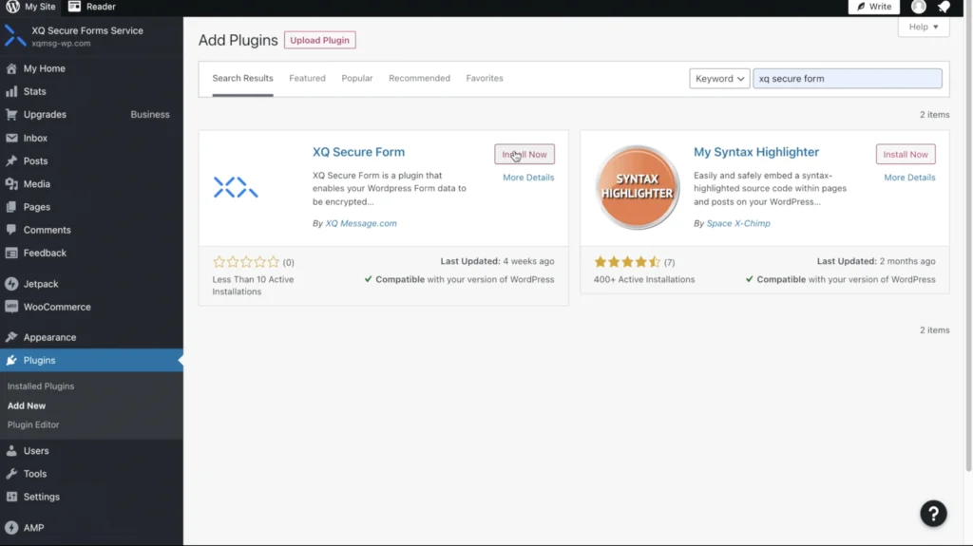Open the notifications bell icon
This screenshot has width=973, height=546.
[944, 7]
